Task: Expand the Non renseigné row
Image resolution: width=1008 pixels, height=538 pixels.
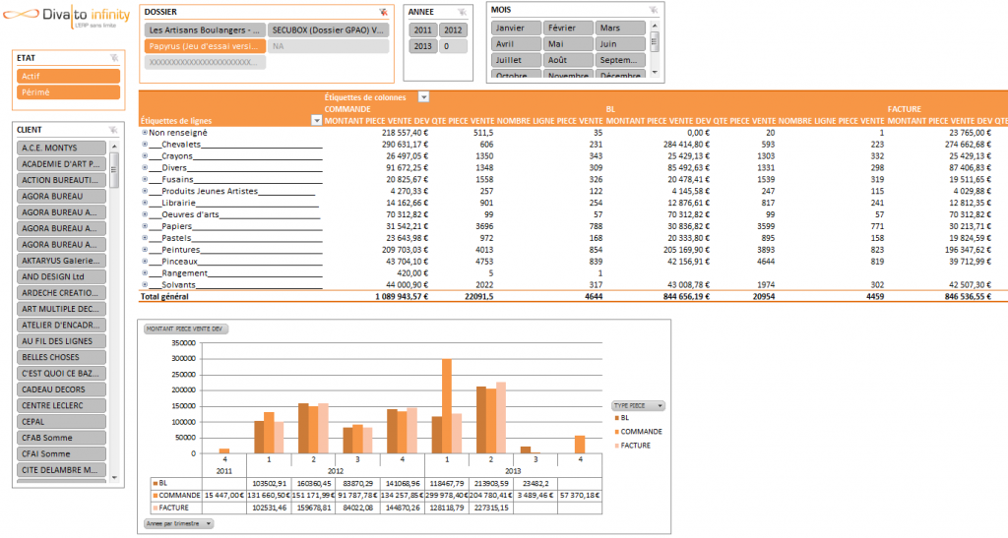Action: pos(145,132)
